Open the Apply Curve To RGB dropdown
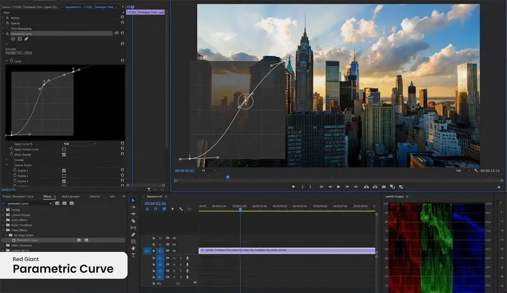507x293 pixels. coord(79,143)
